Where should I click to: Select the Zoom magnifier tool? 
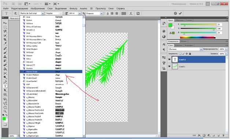click(x=5, y=111)
